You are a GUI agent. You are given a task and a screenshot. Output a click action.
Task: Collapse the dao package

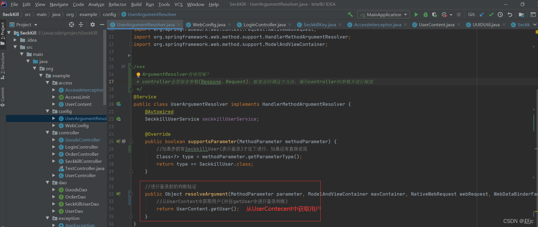click(x=47, y=183)
